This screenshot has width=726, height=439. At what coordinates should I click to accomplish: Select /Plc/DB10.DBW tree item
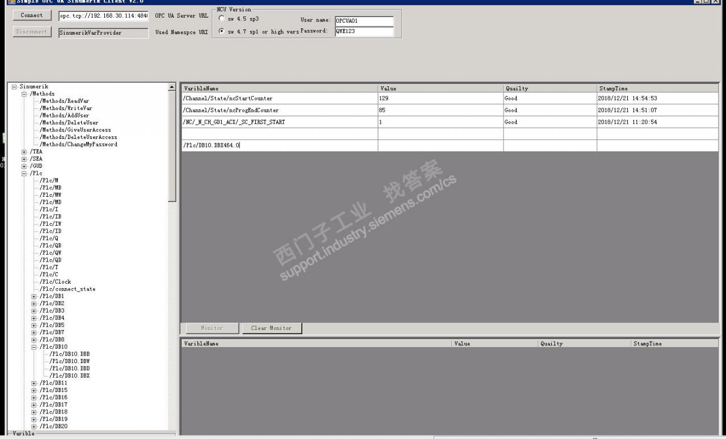click(x=69, y=361)
